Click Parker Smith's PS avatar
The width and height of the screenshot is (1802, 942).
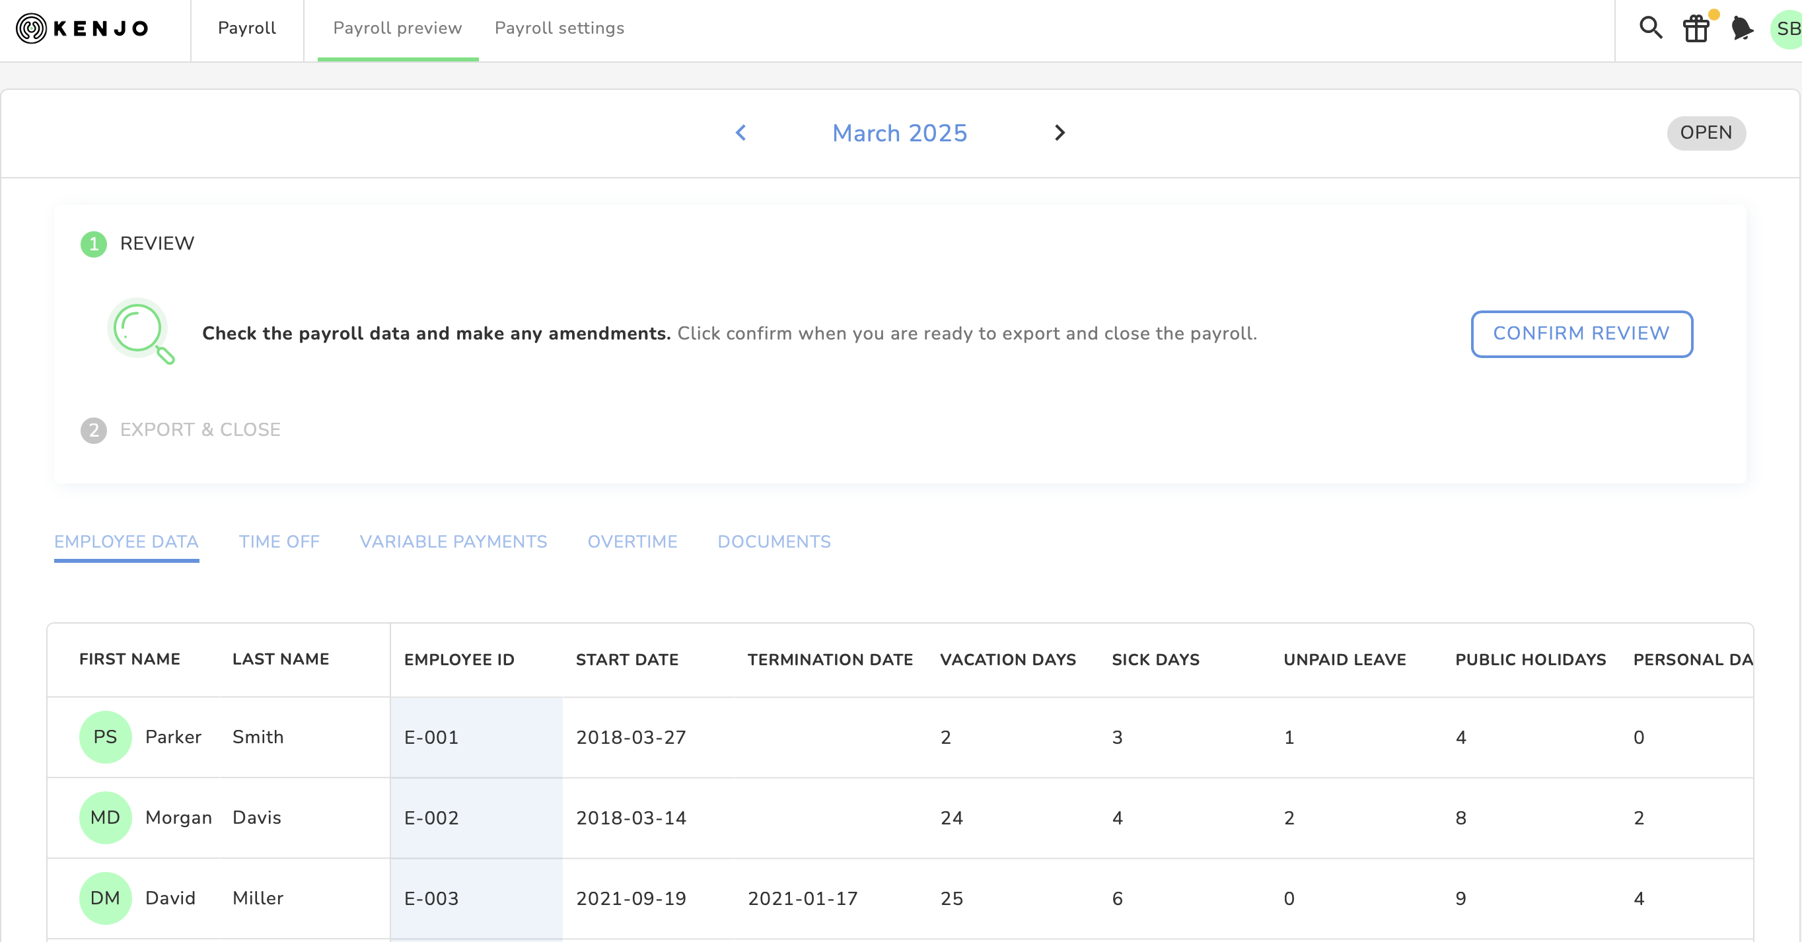105,737
